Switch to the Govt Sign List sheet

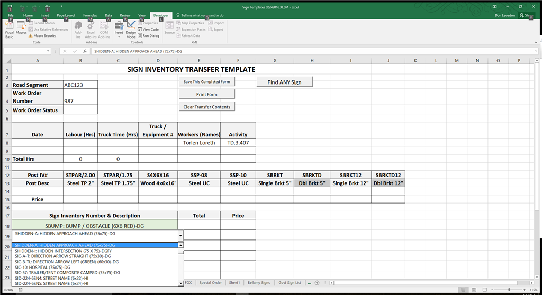point(290,282)
